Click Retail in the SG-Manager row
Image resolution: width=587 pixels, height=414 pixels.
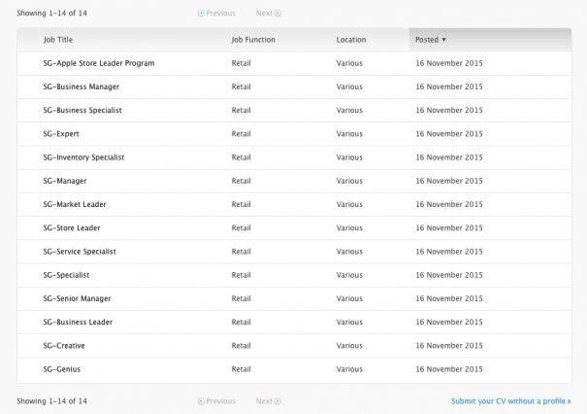pyautogui.click(x=241, y=181)
